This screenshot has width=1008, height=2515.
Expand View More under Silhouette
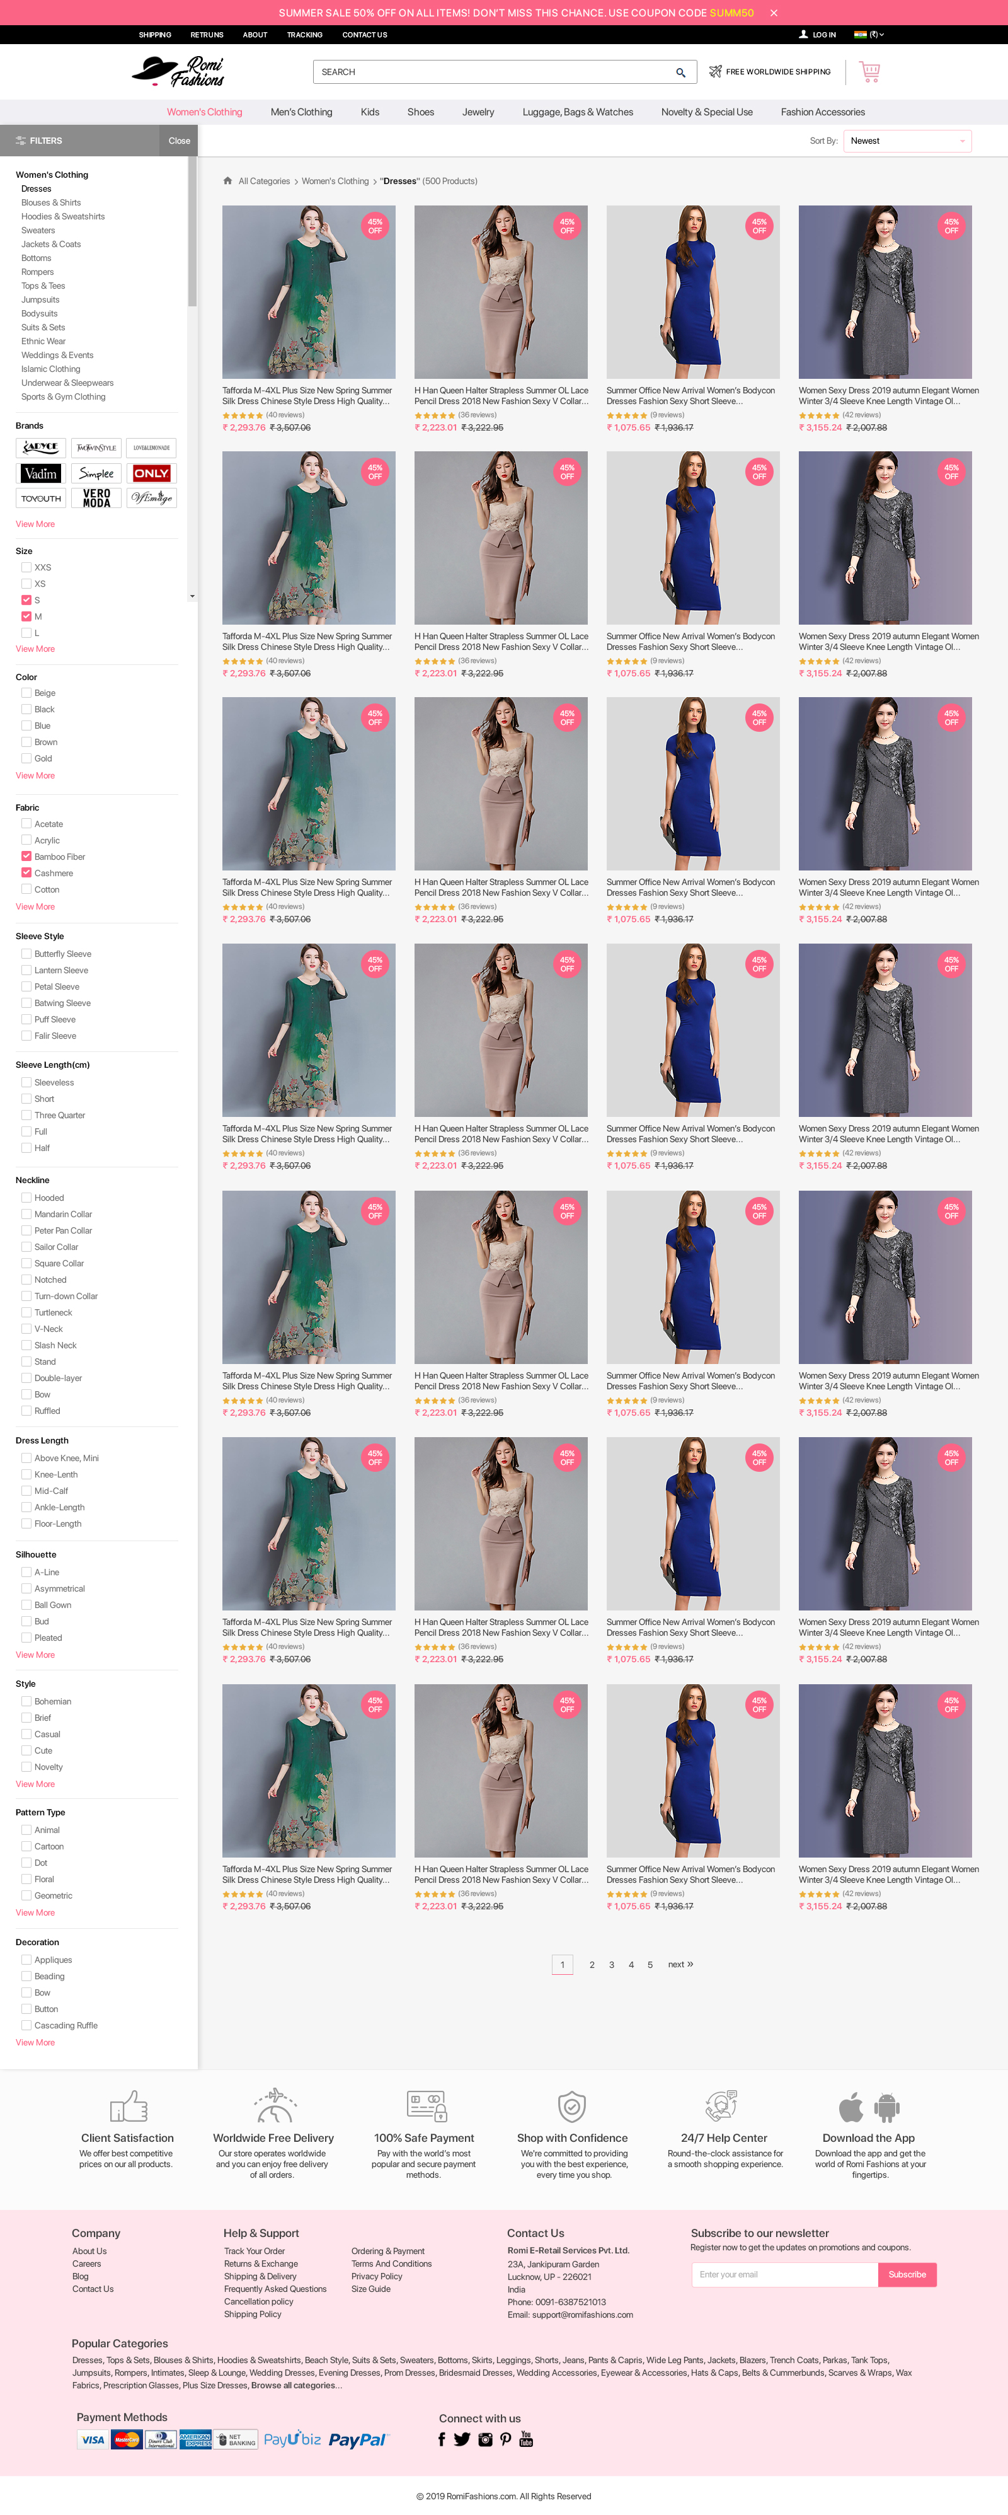point(35,1654)
